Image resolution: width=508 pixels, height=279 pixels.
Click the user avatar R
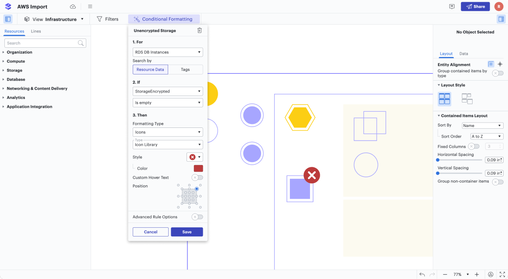pos(499,7)
